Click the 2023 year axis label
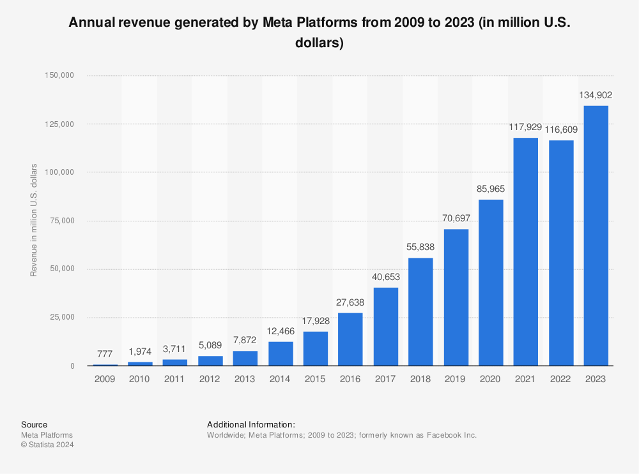 [596, 378]
